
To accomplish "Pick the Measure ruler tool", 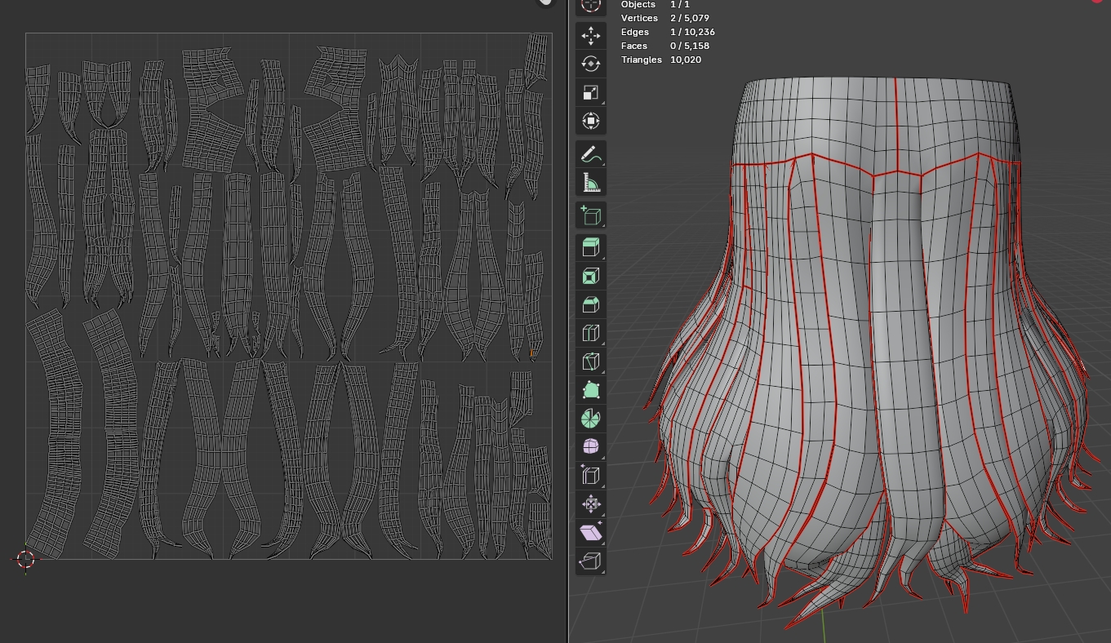I will [x=590, y=182].
